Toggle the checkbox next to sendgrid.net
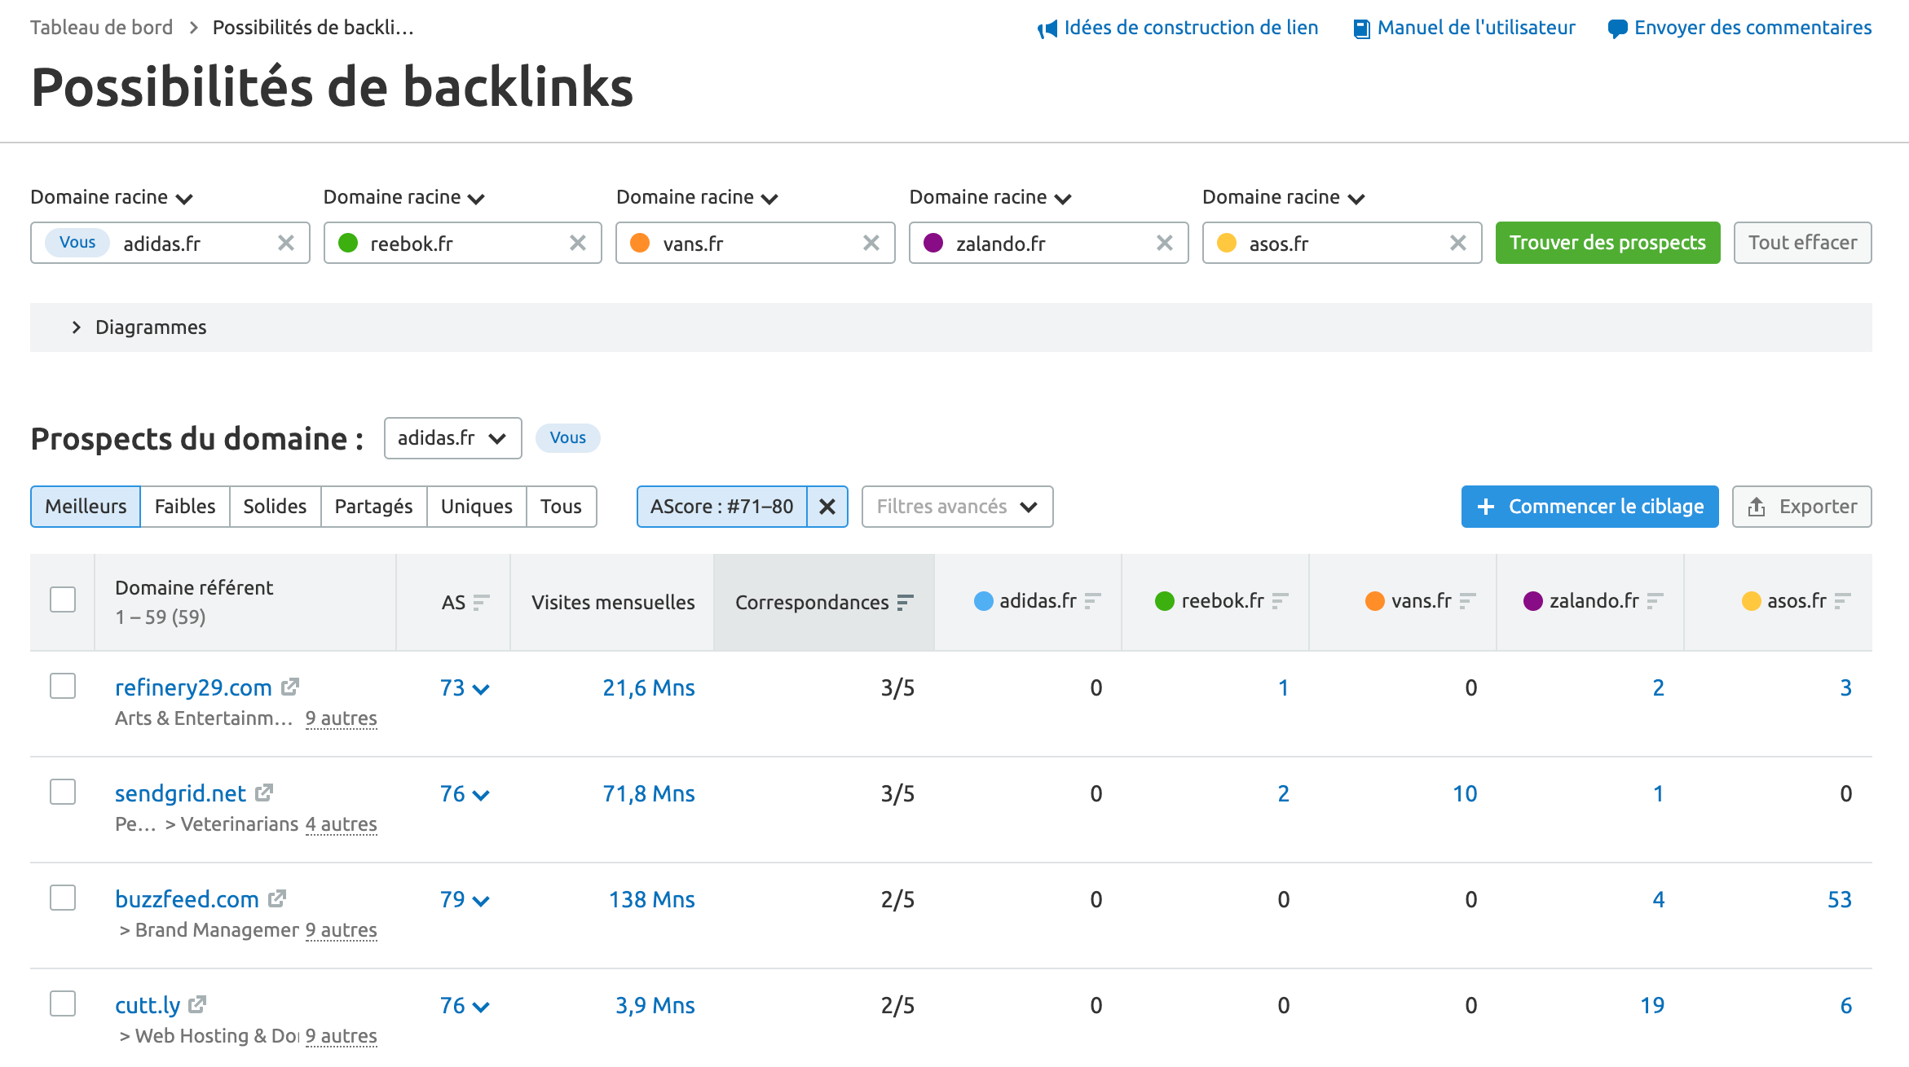The image size is (1909, 1067). click(x=62, y=792)
